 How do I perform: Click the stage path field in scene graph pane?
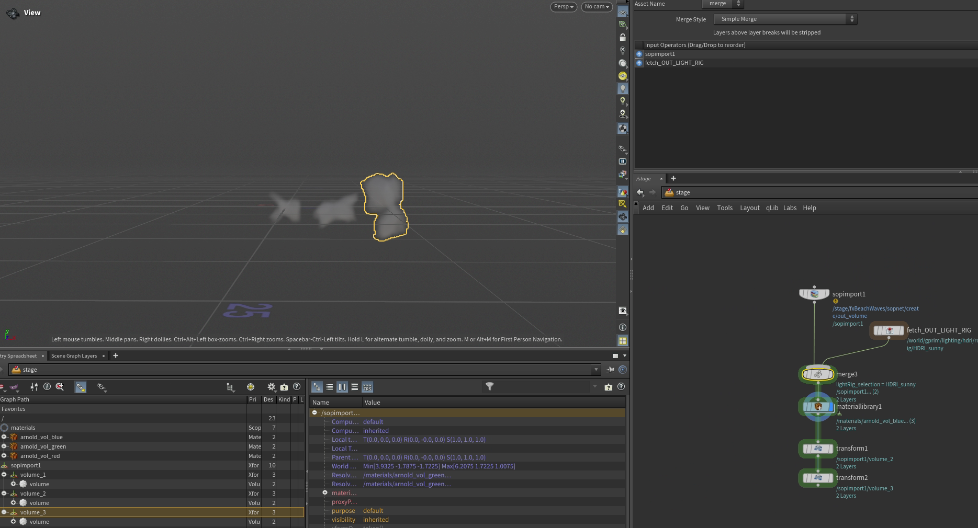[x=303, y=370]
